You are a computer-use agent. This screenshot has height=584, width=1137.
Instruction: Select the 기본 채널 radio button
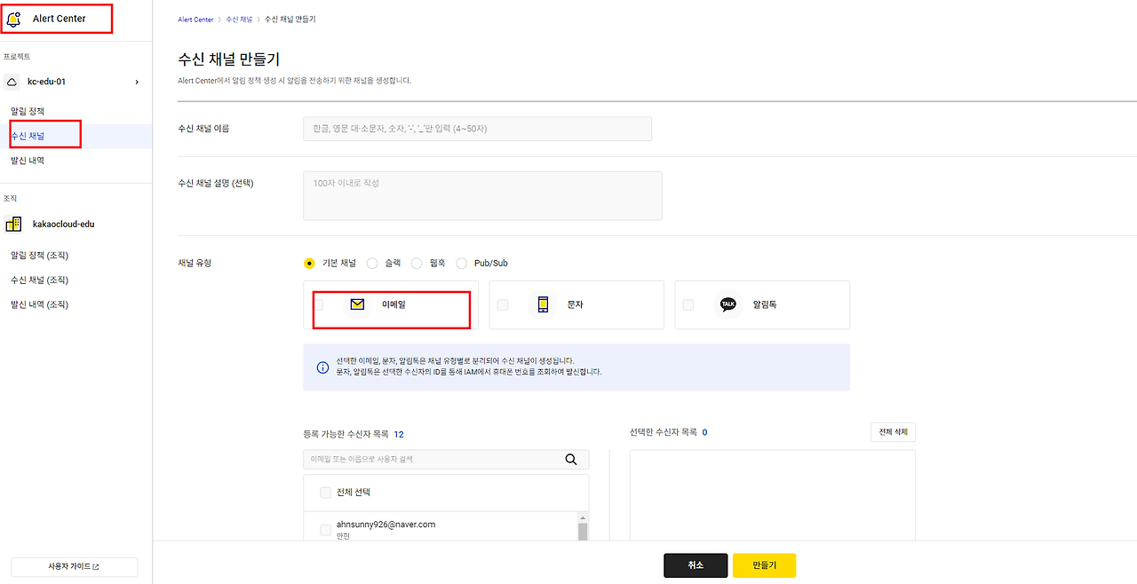309,264
